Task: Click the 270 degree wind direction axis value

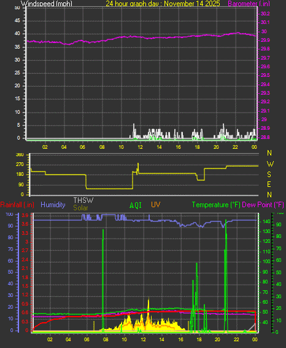Action: click(20, 164)
